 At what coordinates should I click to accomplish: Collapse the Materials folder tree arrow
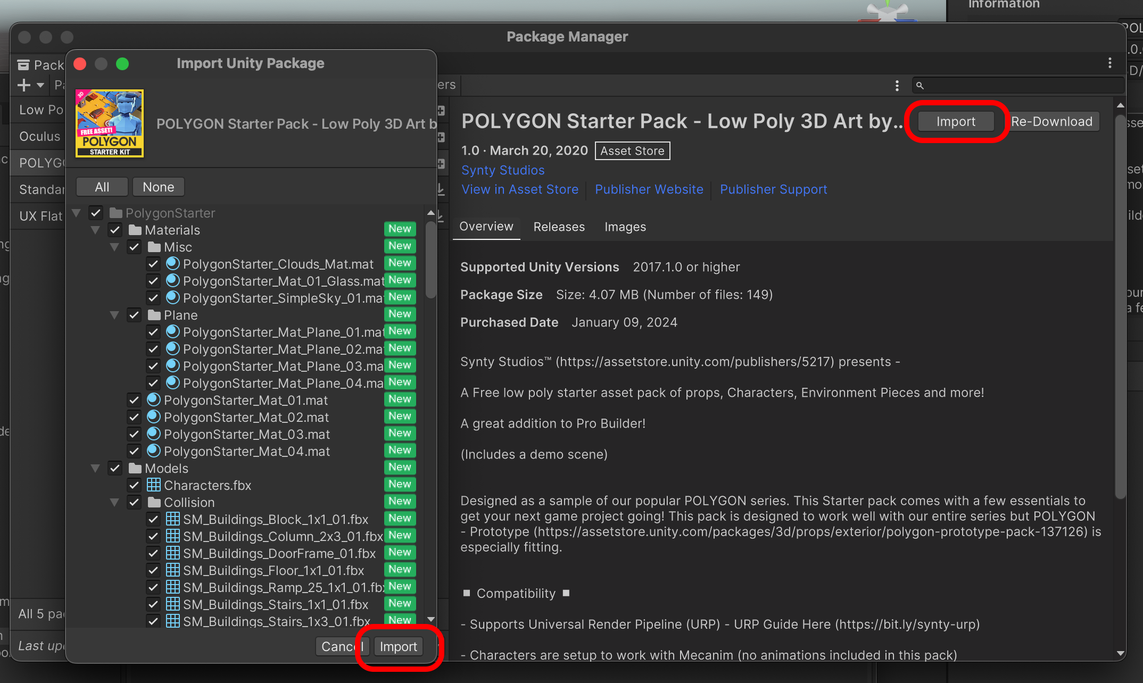pos(96,230)
